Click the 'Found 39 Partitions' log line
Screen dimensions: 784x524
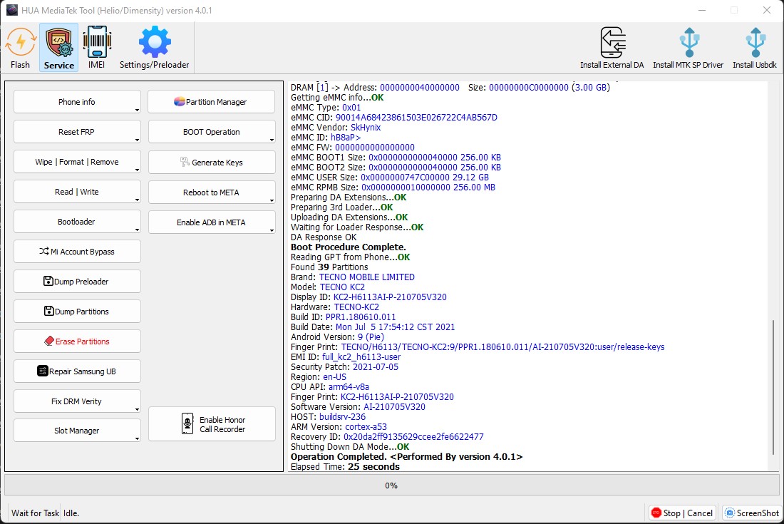tap(329, 267)
